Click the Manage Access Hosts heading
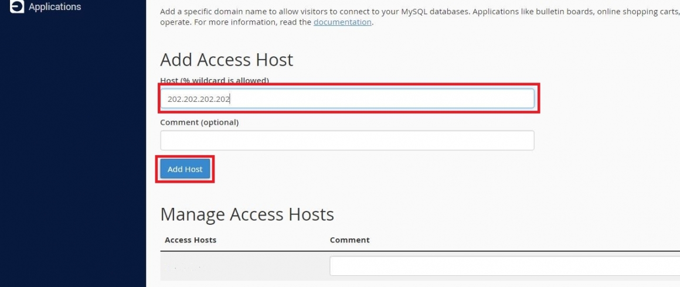Screen dimensions: 680x287 click(x=247, y=214)
